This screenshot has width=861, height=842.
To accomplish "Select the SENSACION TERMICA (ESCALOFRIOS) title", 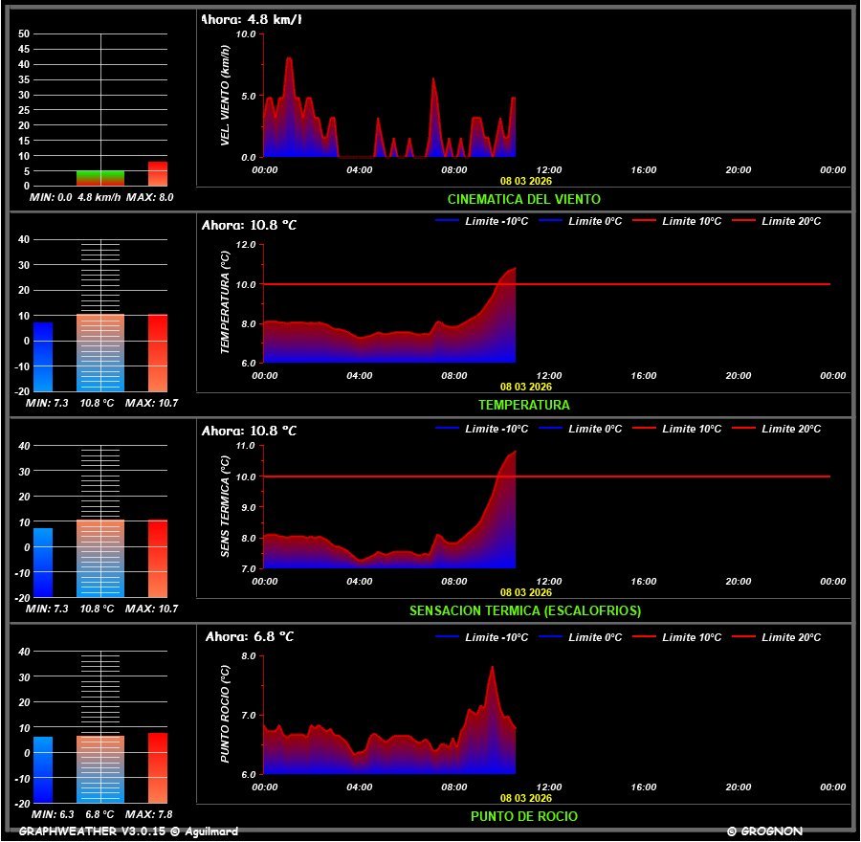I will 524,610.
